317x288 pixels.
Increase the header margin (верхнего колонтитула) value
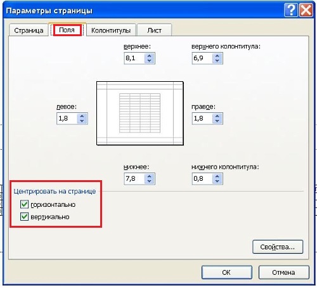pos(217,56)
